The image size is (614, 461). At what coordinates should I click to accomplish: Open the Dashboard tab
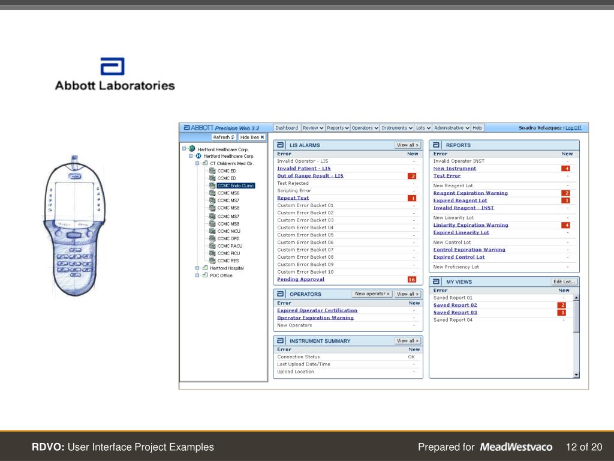[x=287, y=128]
